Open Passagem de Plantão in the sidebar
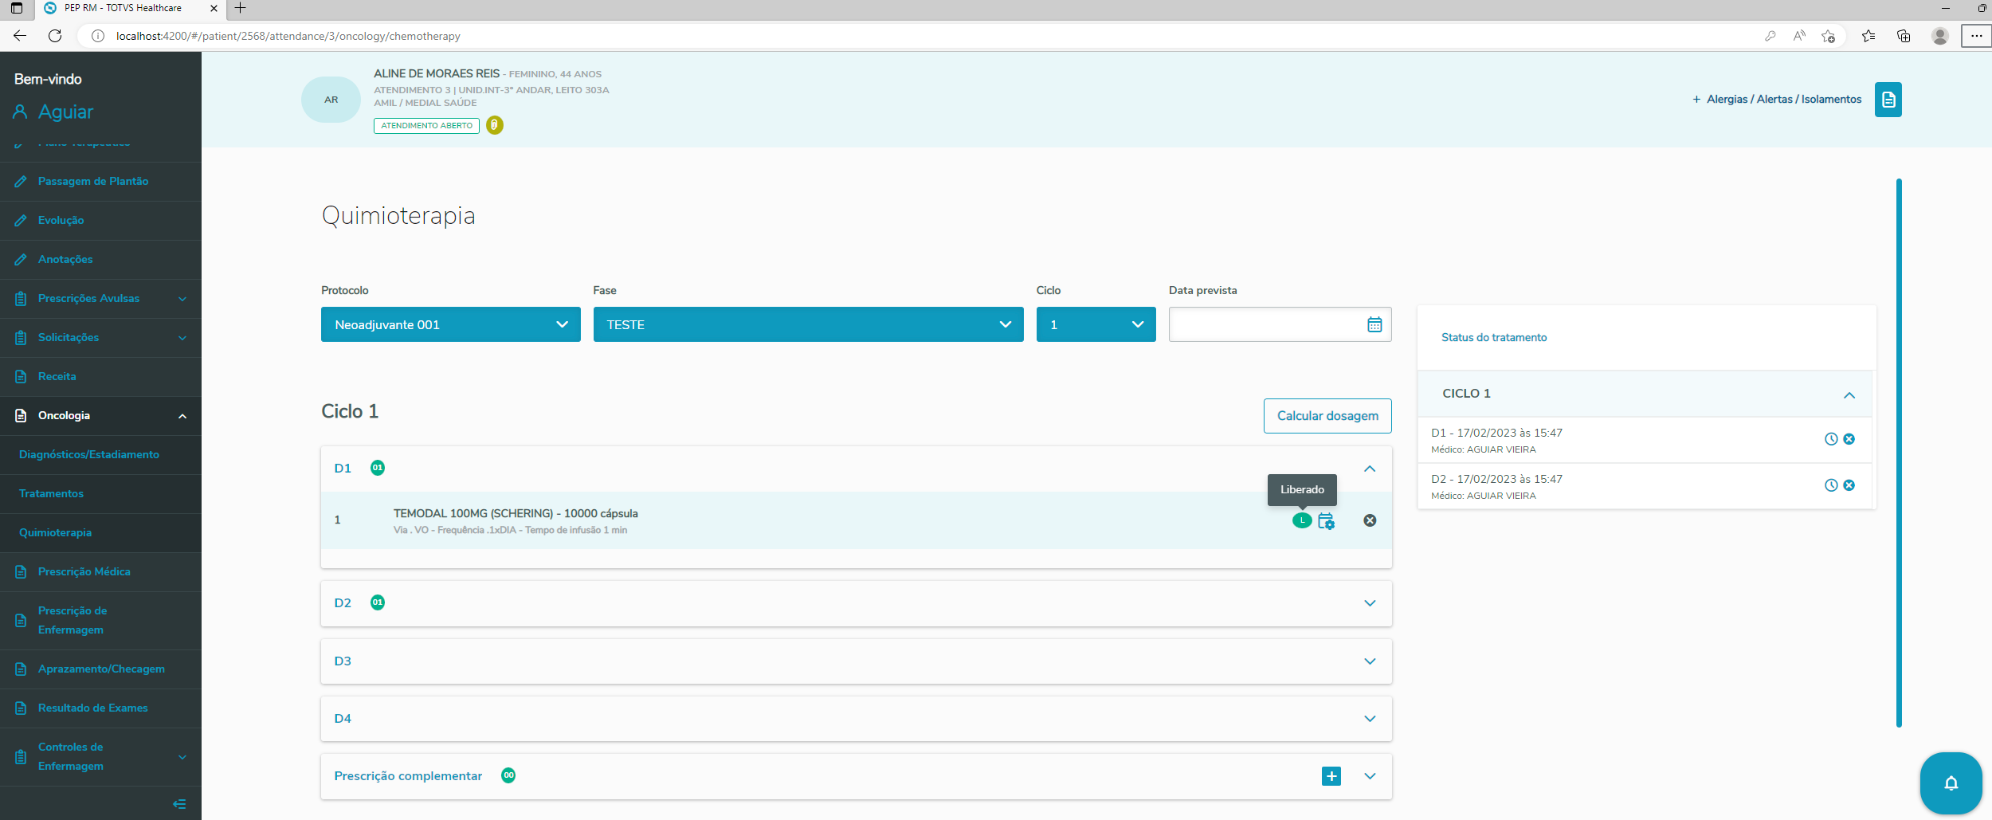 pos(100,182)
